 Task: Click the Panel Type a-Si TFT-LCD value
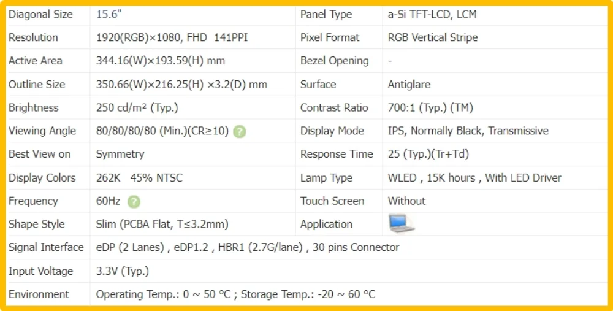point(432,15)
